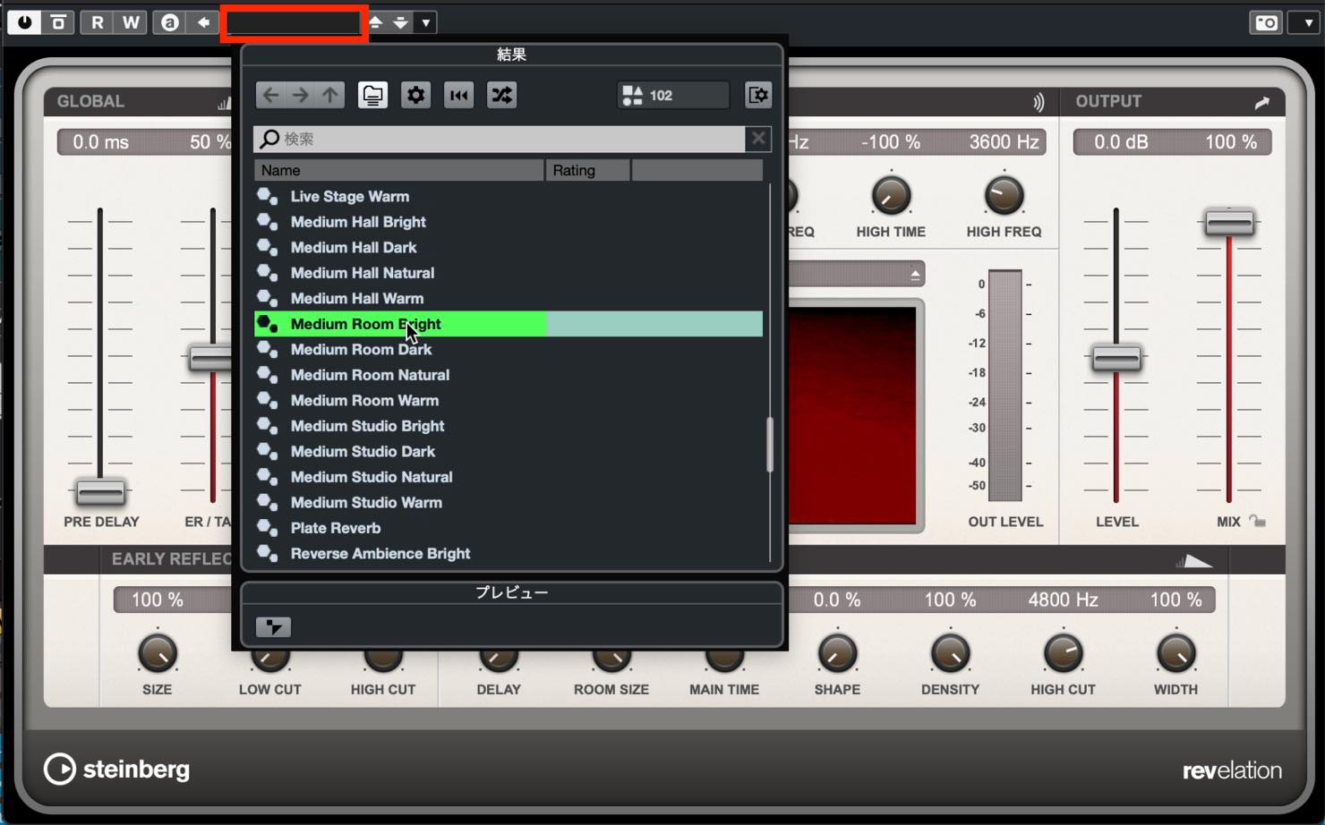
Task: Select Medium Studio Warm preset
Action: click(509, 502)
